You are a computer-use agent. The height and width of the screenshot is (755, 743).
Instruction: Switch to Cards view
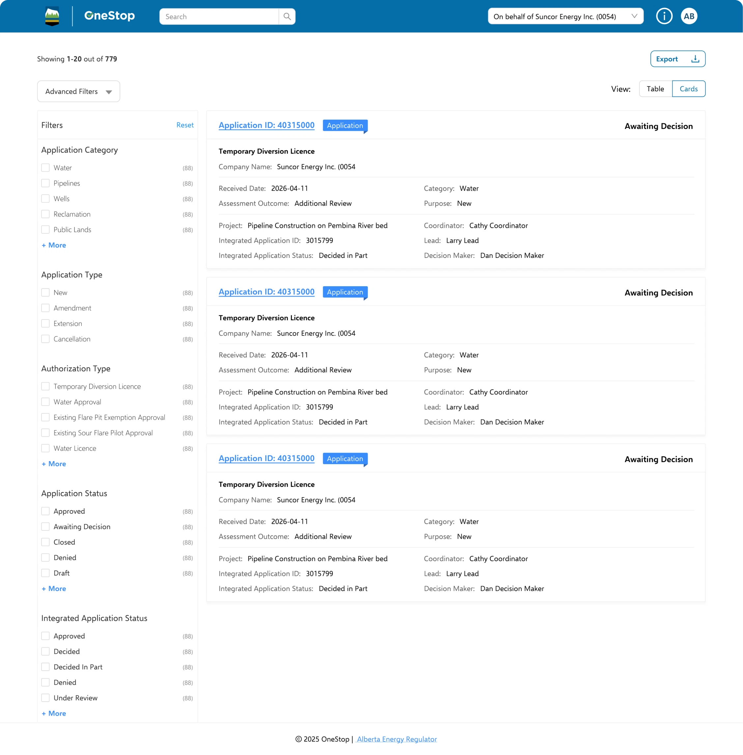coord(688,89)
